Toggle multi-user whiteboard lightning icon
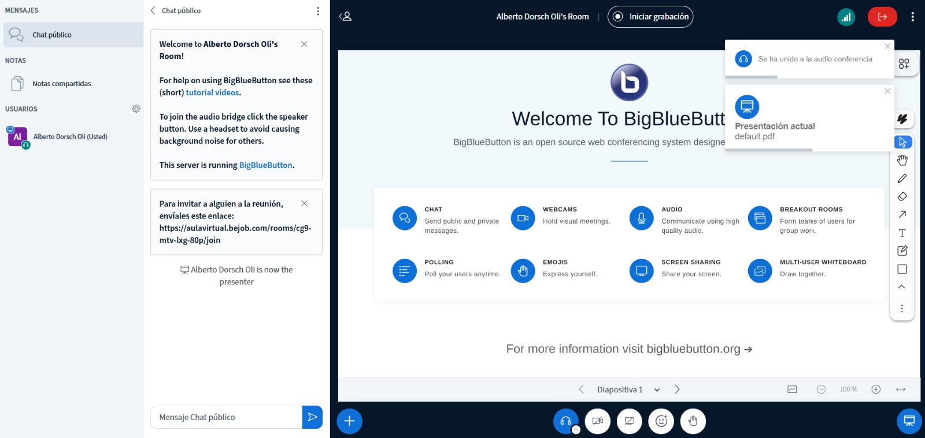The width and height of the screenshot is (925, 438). pos(902,119)
